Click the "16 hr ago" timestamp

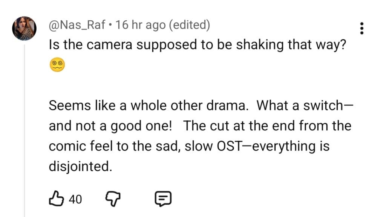(x=141, y=25)
